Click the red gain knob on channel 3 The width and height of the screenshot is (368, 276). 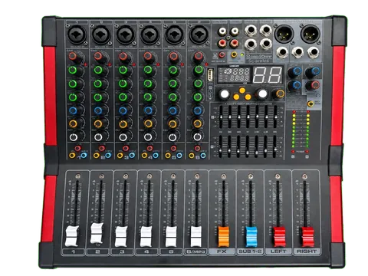[123, 56]
